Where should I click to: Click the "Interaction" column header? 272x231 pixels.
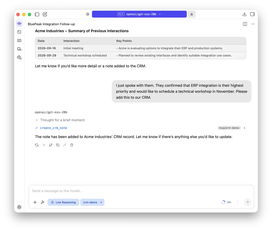tap(71, 41)
